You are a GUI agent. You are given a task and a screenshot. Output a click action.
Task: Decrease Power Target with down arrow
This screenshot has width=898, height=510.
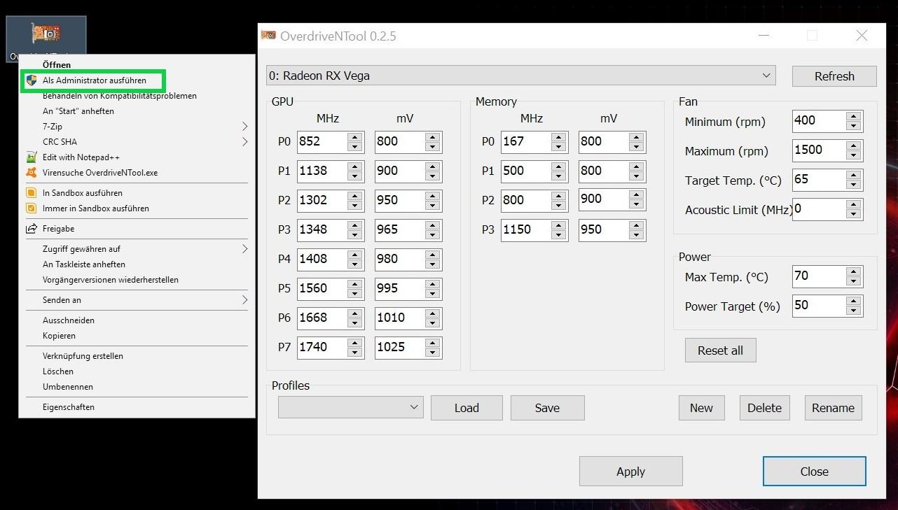(853, 311)
